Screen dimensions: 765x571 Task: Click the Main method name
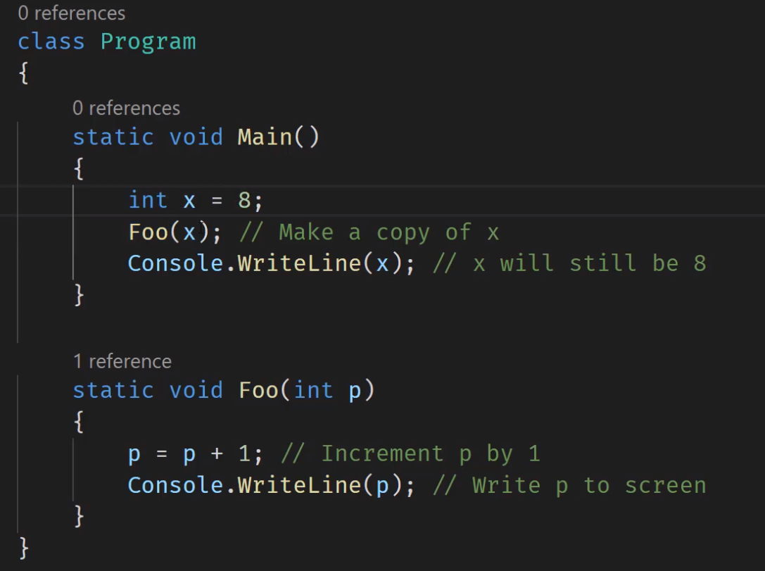(x=265, y=137)
